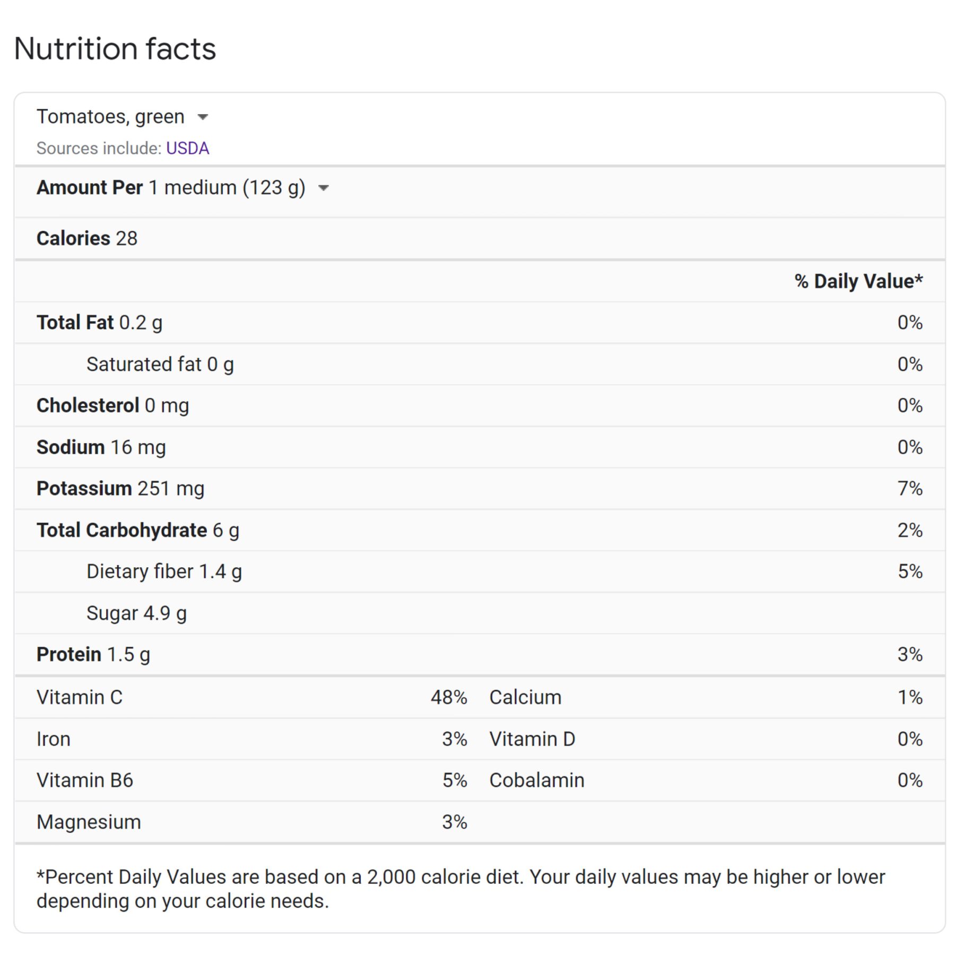
Task: Click the Percent Daily Values footnote text
Action: point(460,889)
